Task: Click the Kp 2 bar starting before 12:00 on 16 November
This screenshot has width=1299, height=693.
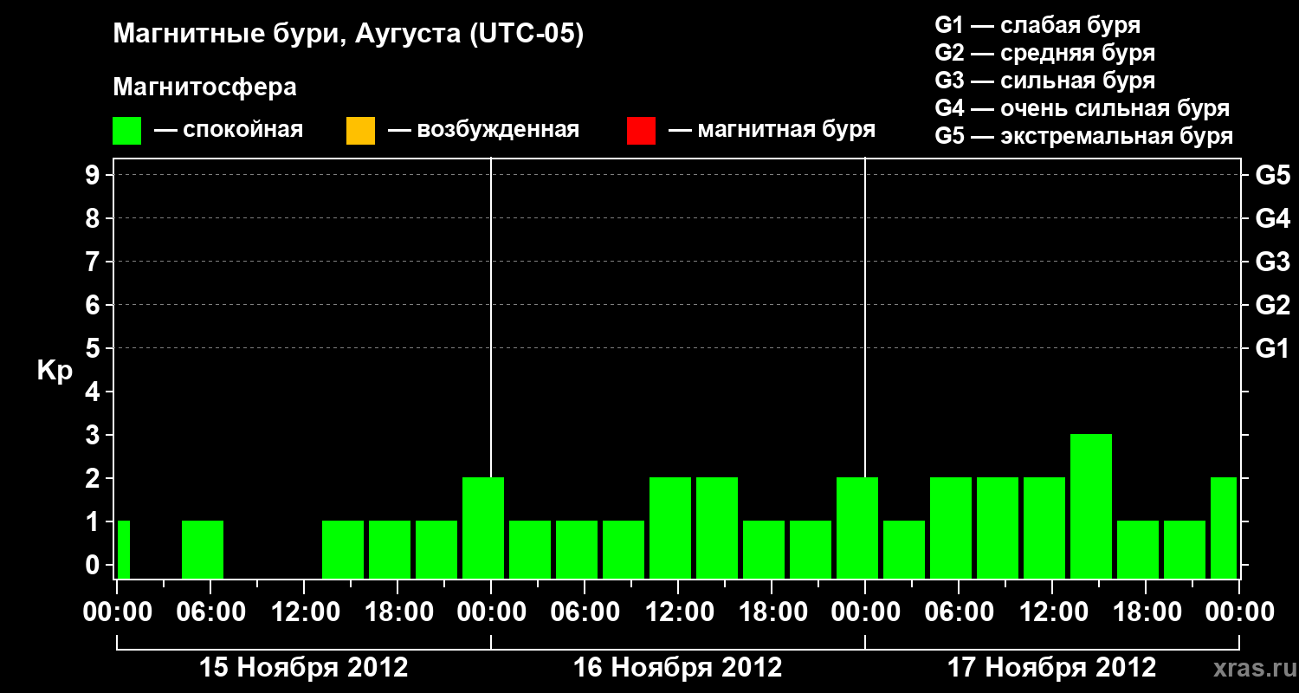Action: pos(670,528)
